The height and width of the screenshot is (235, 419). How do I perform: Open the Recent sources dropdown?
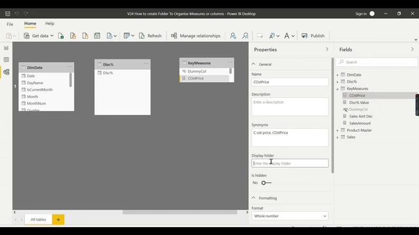[111, 36]
